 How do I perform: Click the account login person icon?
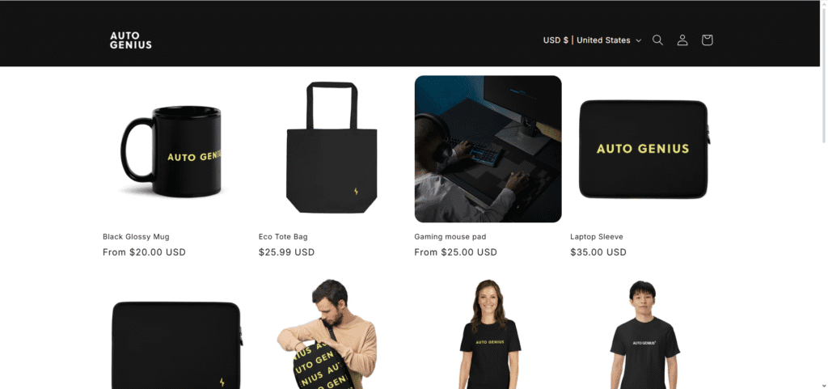tap(682, 40)
